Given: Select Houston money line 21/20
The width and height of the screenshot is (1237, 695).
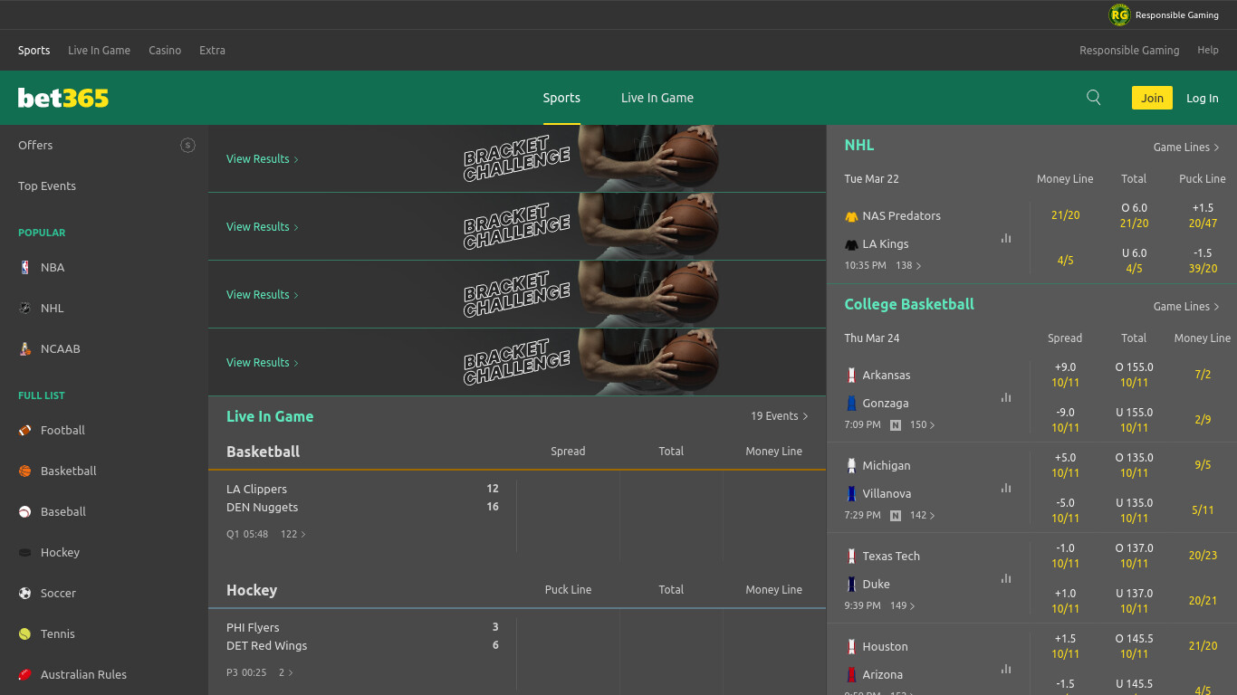Looking at the screenshot, I should pos(1203,646).
